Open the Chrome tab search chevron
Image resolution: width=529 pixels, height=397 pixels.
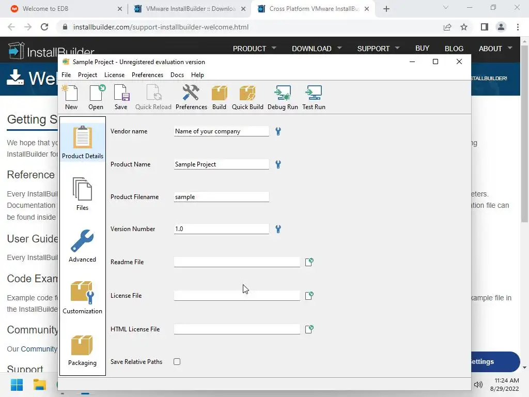tap(446, 7)
